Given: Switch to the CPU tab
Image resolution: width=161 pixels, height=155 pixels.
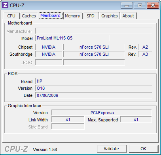Looking at the screenshot, I should (x=11, y=16).
